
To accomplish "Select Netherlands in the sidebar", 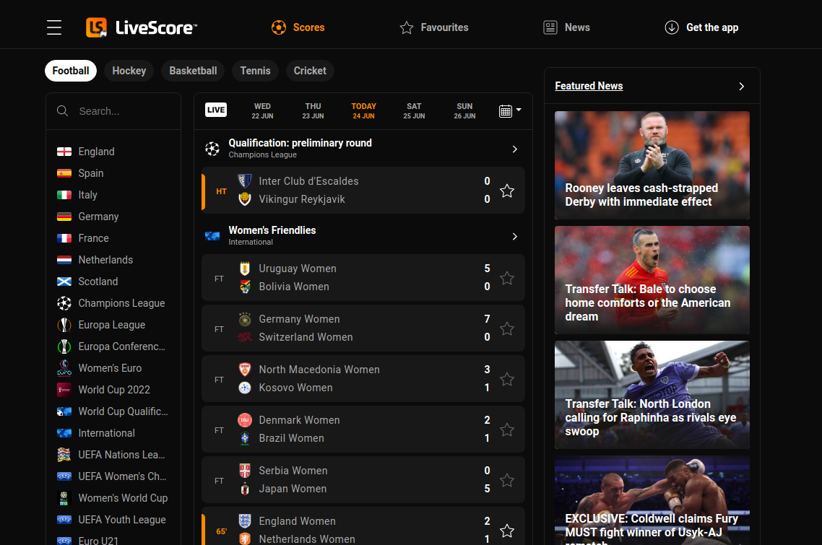I will click(105, 260).
